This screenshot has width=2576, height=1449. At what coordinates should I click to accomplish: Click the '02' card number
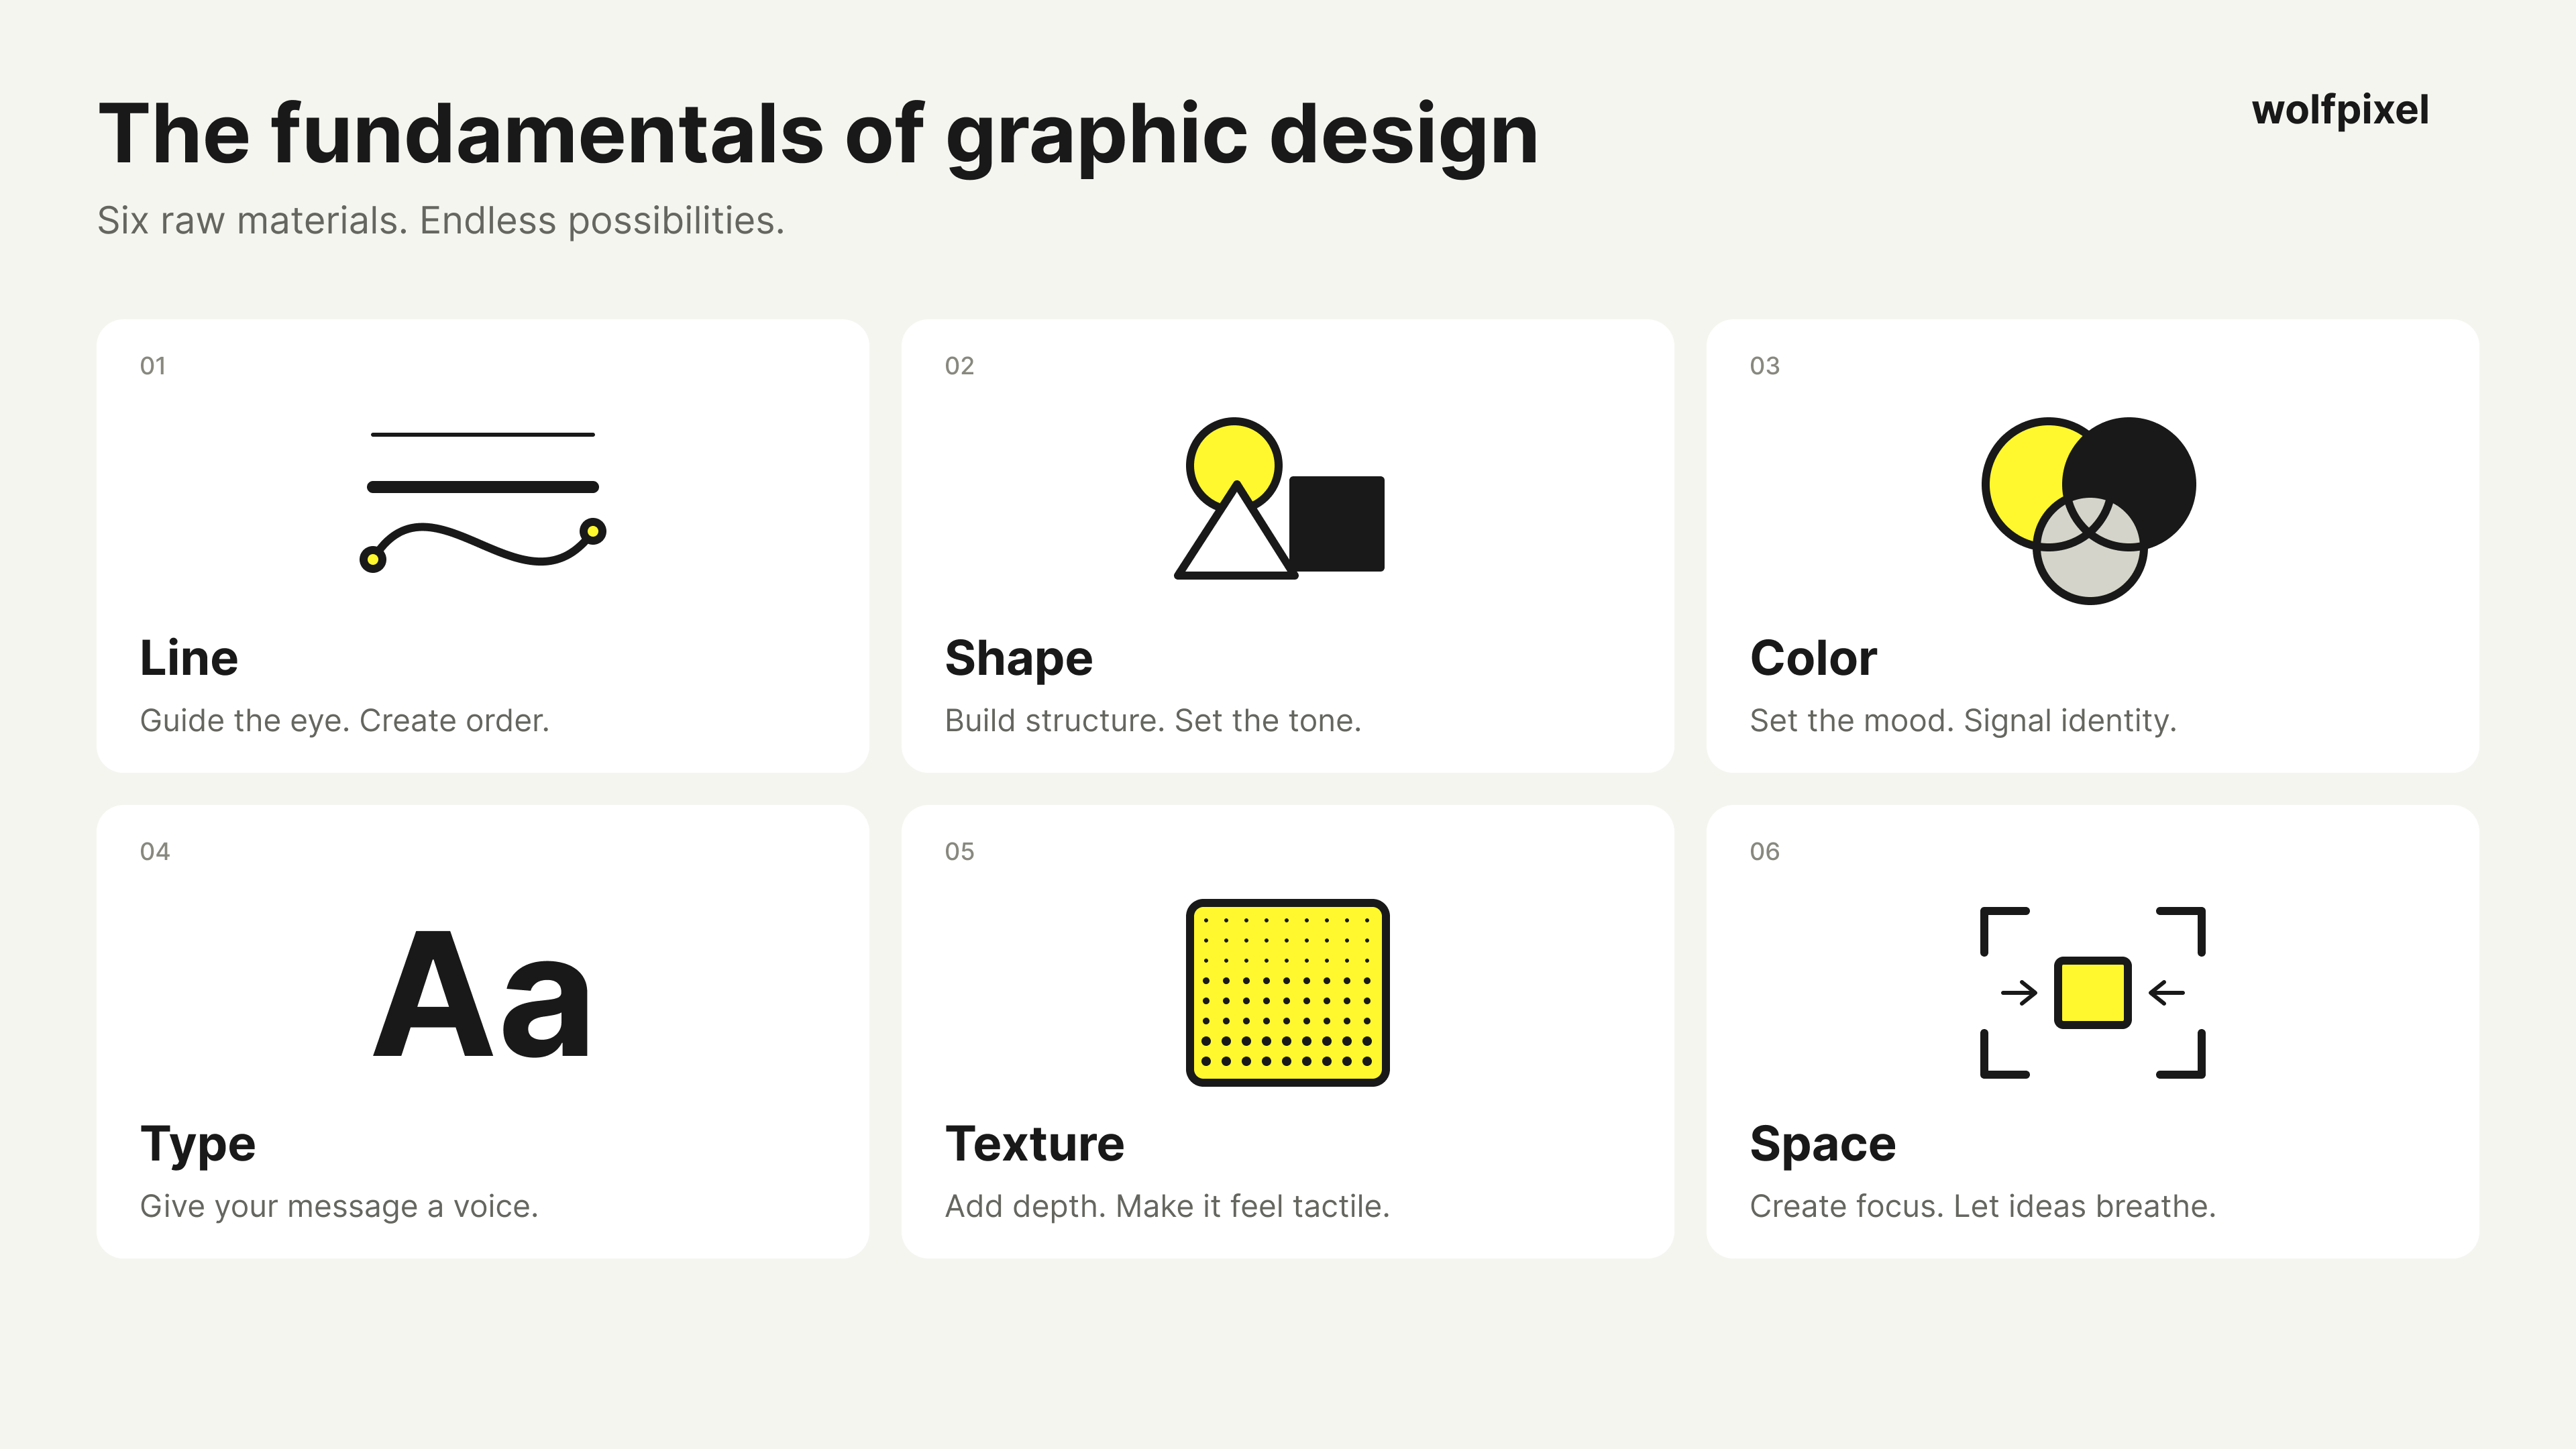pos(959,366)
